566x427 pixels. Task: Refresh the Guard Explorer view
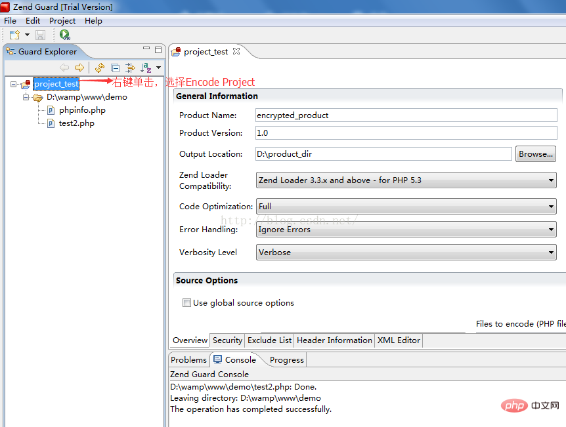(100, 68)
